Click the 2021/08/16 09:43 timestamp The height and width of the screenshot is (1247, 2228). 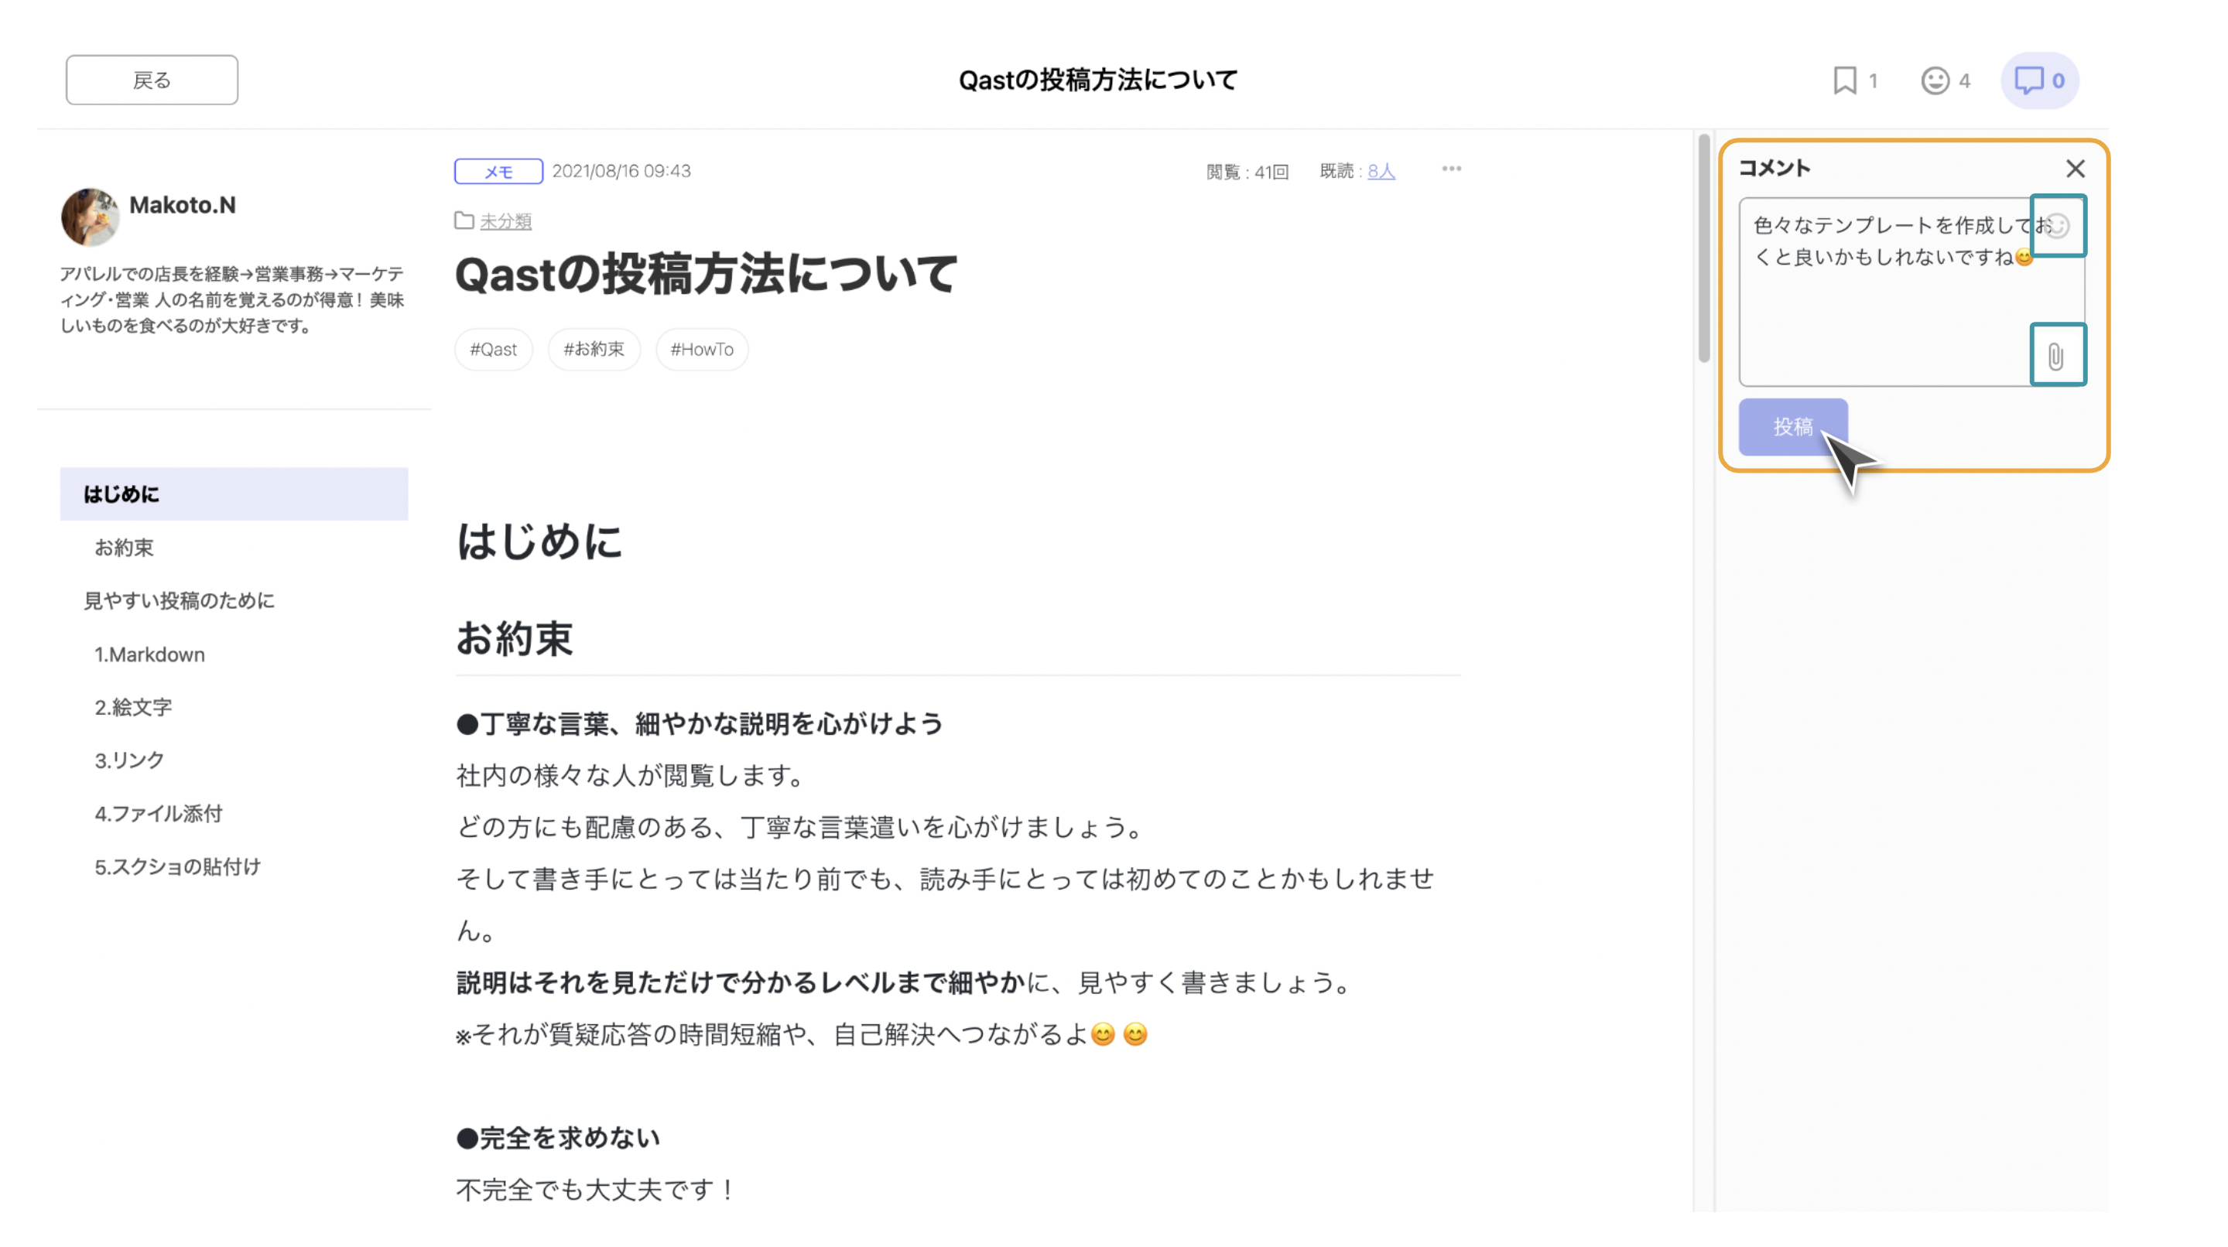tap(621, 171)
